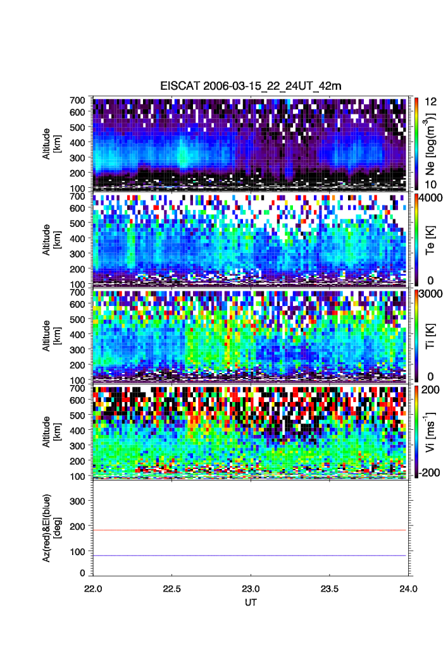The width and height of the screenshot is (448, 672).
Task: Click inside the electron temperature Te panel
Action: tap(251, 240)
